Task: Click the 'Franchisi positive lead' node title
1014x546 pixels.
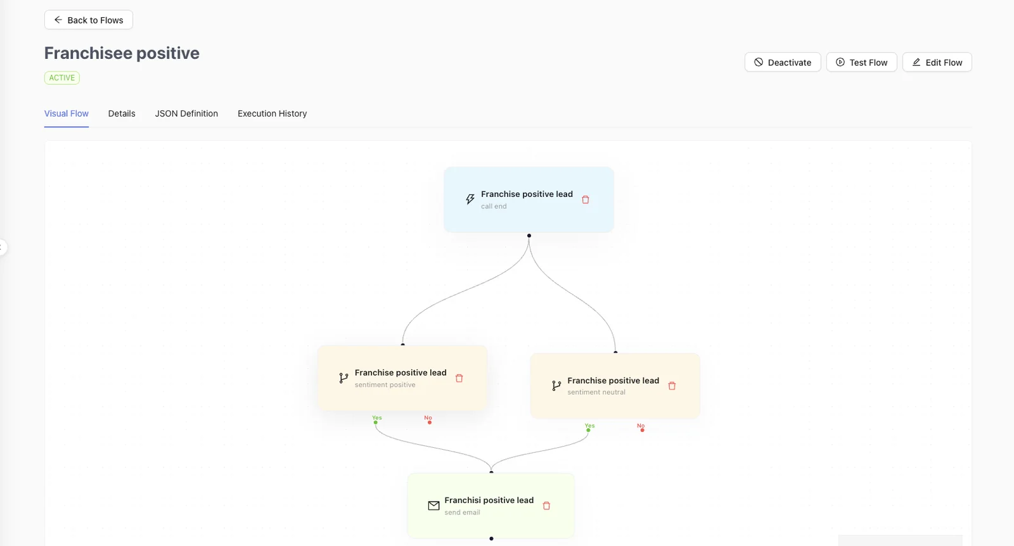Action: tap(489, 500)
